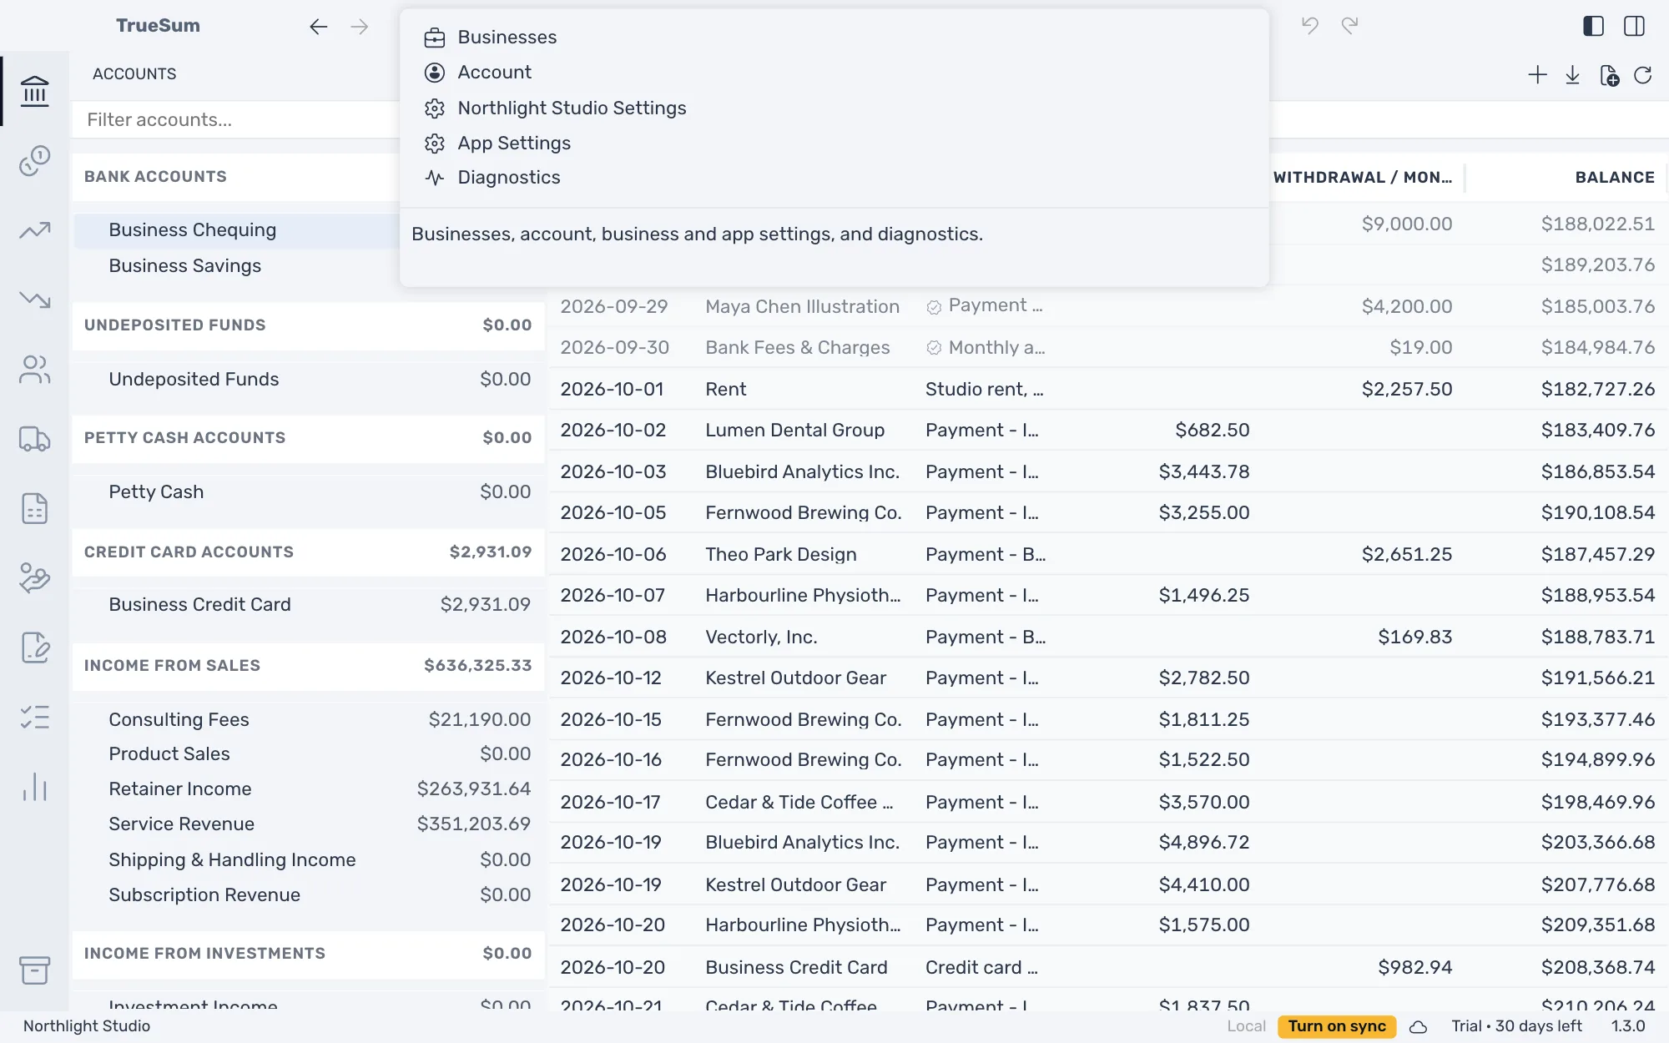Image resolution: width=1669 pixels, height=1043 pixels.
Task: Collapse the Income From Sales group header
Action: click(308, 666)
